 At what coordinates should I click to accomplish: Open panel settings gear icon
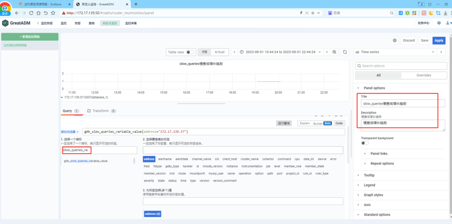click(395, 41)
